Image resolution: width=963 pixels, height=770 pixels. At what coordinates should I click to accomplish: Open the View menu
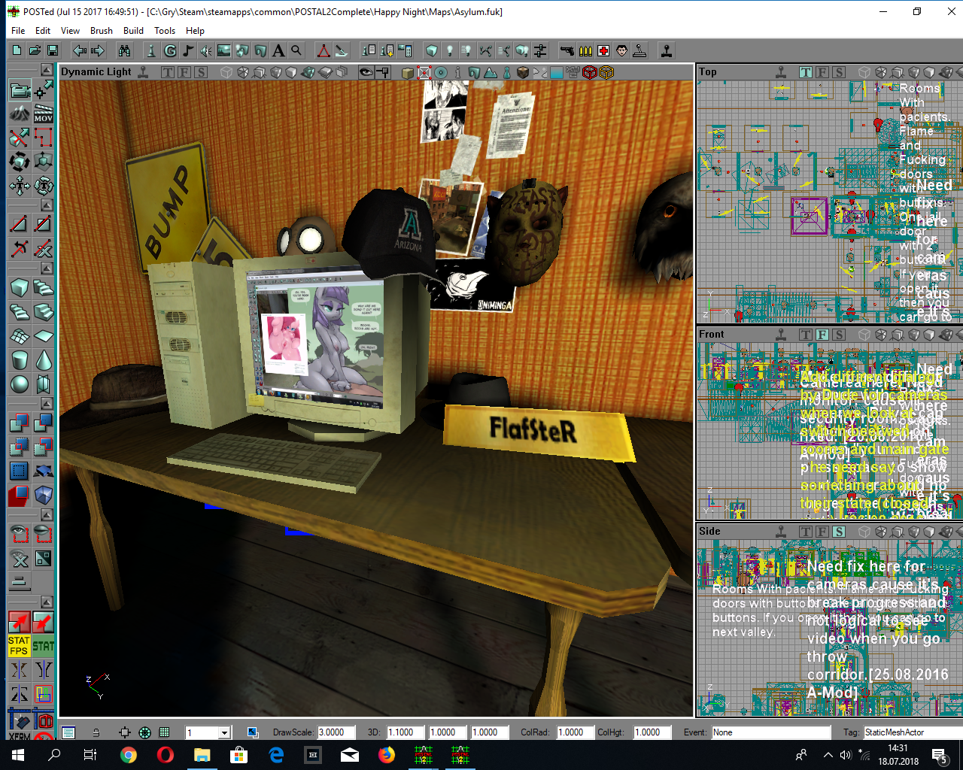coord(70,31)
